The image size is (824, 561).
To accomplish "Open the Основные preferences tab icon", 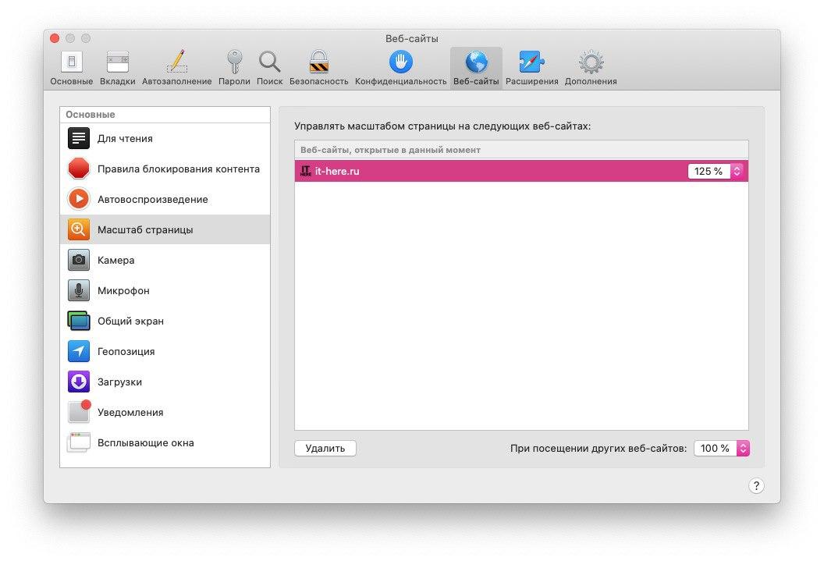I will click(x=72, y=68).
